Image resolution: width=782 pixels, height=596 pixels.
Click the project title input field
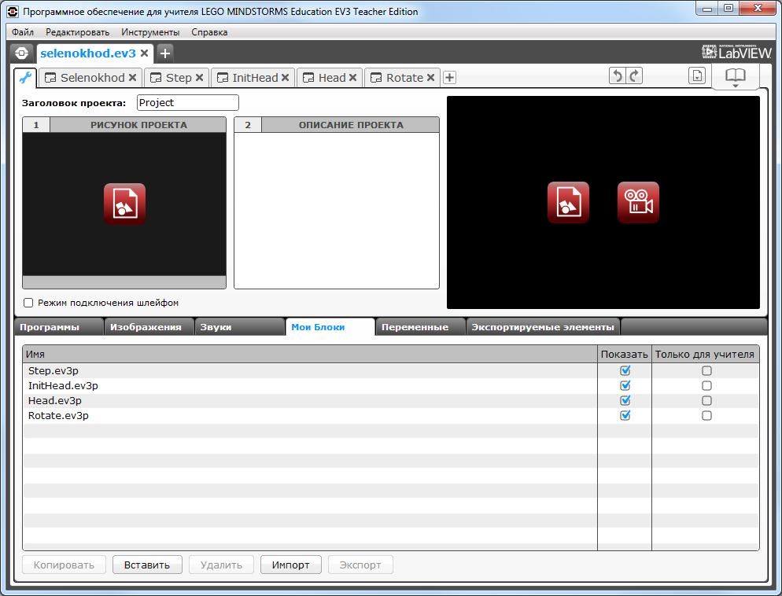tap(187, 103)
